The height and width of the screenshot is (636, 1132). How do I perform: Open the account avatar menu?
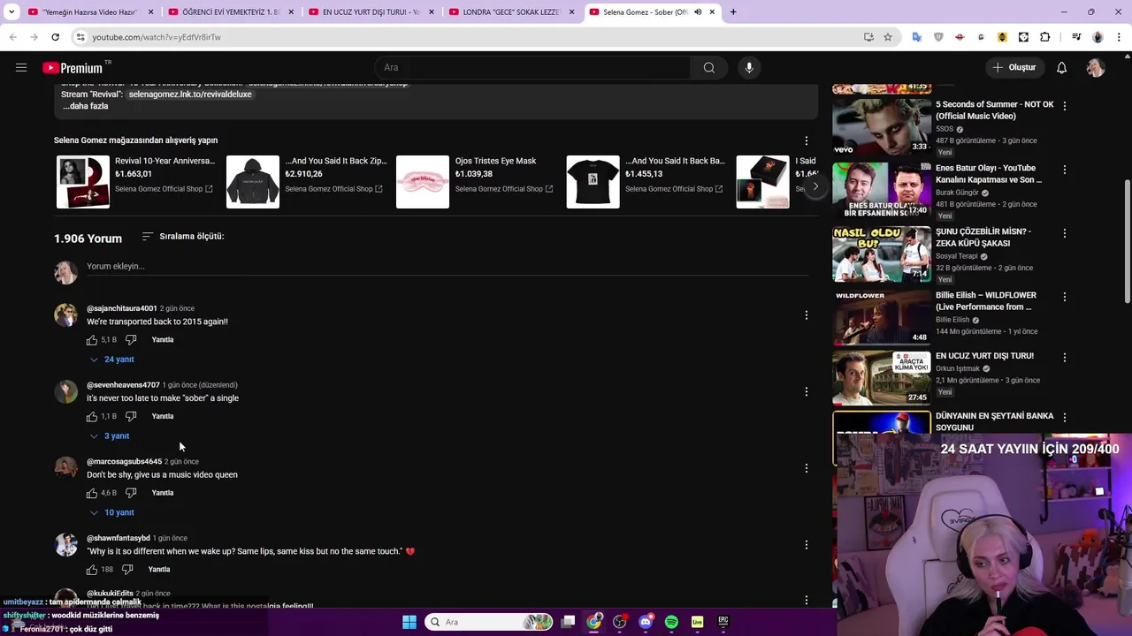pyautogui.click(x=1096, y=67)
